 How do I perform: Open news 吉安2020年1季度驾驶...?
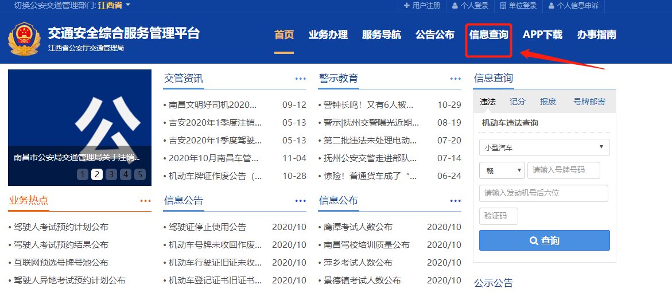pos(215,141)
